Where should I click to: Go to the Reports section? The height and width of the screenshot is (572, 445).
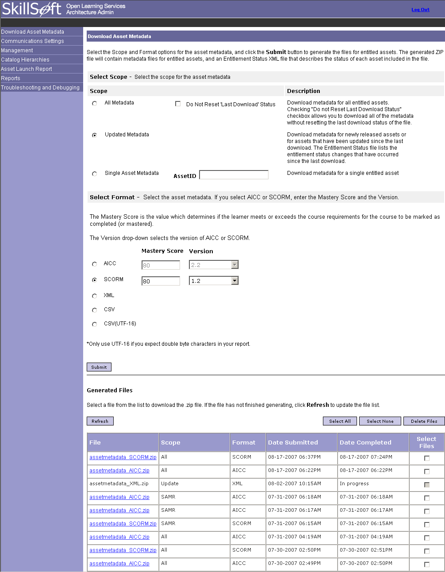pos(10,78)
